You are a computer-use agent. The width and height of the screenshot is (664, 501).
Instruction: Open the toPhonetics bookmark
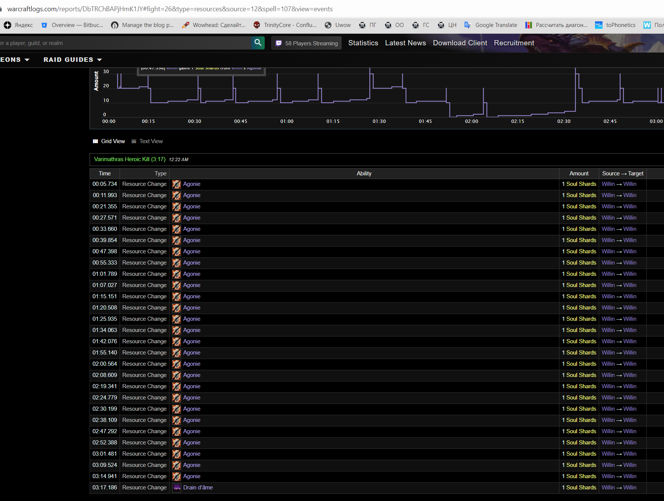(615, 25)
